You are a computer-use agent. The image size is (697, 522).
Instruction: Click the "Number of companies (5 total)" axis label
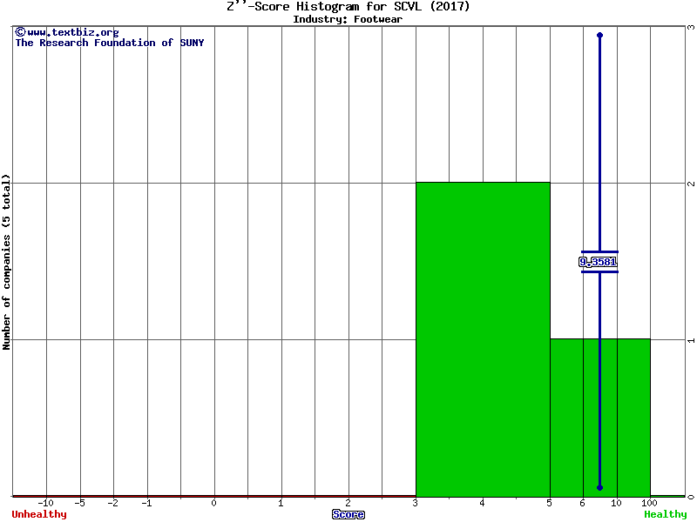(6, 262)
